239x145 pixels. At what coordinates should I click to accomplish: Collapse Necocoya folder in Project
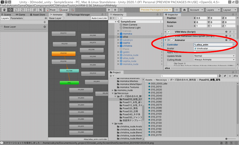point(113,93)
